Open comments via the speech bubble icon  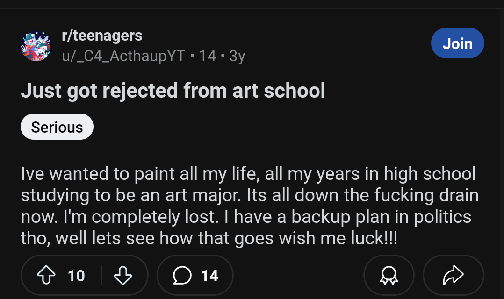(x=182, y=276)
